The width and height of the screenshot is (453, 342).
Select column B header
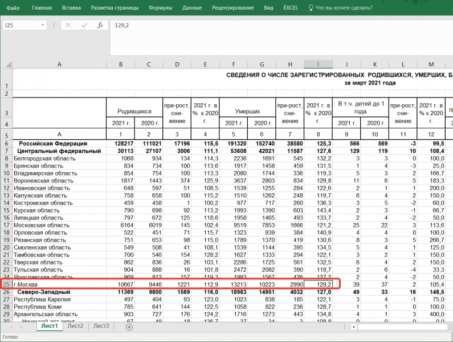pos(120,64)
